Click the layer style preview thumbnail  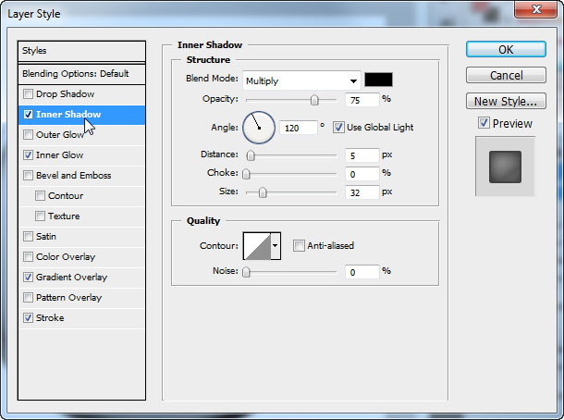pos(505,166)
